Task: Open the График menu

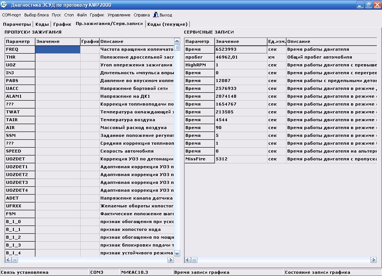Action: [x=97, y=15]
